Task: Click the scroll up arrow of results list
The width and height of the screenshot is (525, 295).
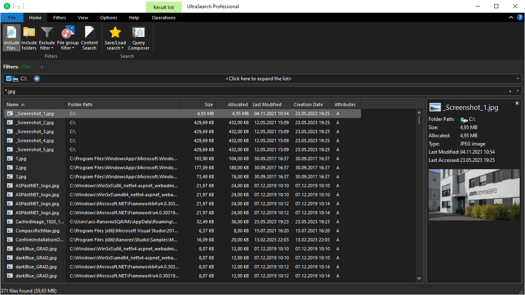Action: [x=419, y=112]
